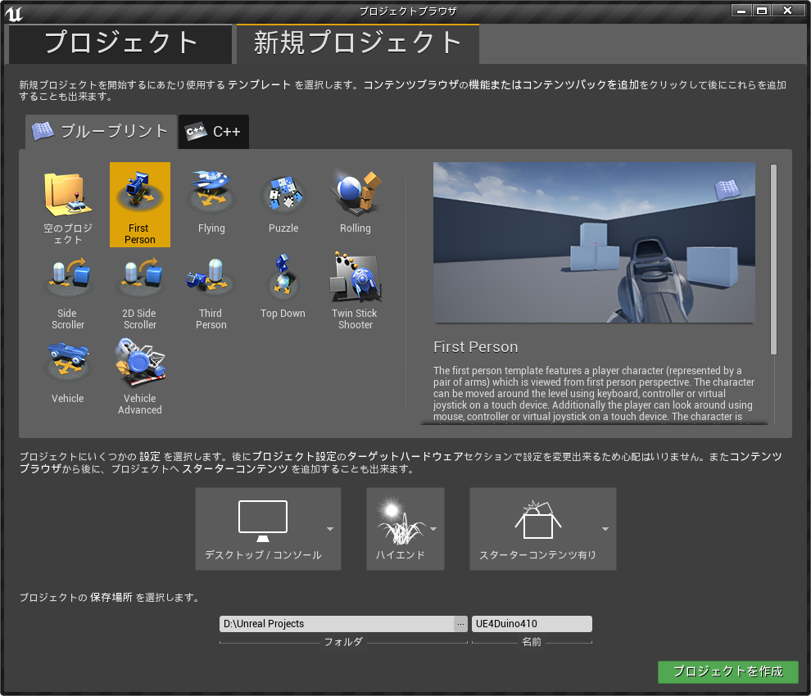Browse for folder with the ellipsis button
Screen dimensions: 811x696
point(460,624)
